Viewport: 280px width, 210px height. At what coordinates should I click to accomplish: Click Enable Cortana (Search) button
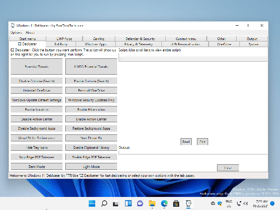(x=91, y=81)
